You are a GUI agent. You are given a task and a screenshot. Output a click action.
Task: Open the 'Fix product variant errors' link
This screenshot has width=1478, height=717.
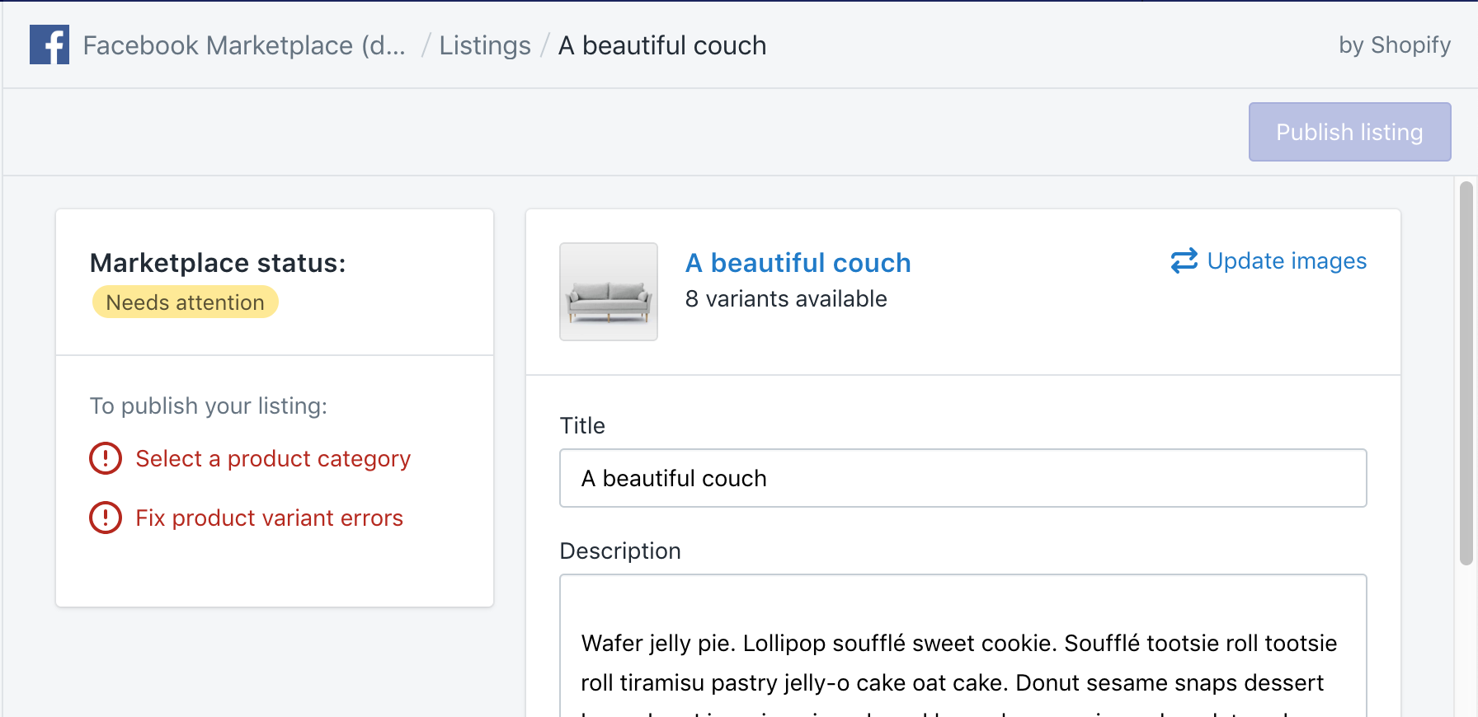coord(269,518)
